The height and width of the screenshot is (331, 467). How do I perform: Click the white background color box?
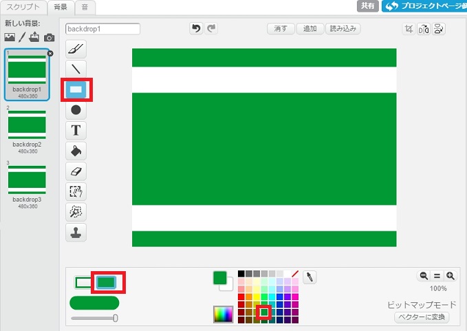(228, 286)
